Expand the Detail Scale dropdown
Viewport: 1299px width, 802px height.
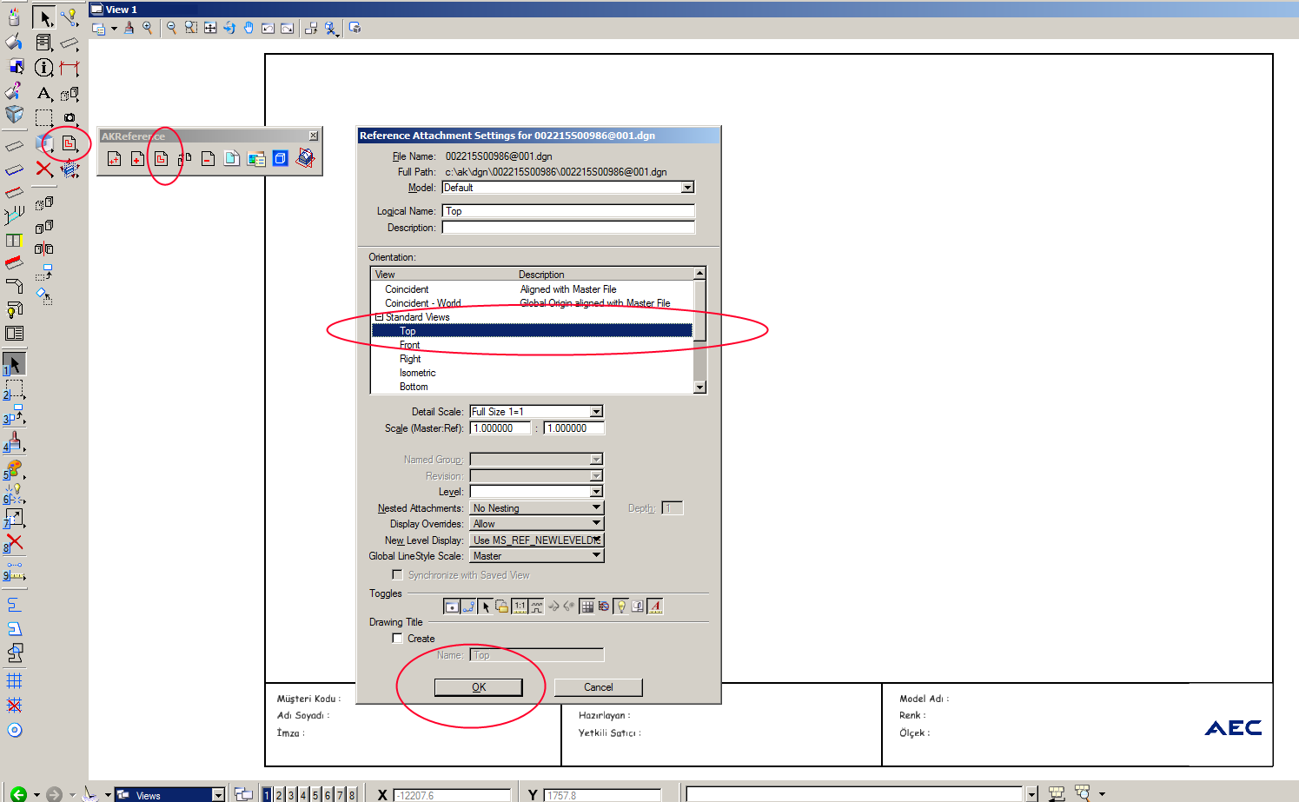(596, 412)
